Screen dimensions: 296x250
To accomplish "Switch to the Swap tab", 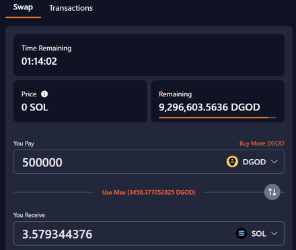I will (x=23, y=7).
